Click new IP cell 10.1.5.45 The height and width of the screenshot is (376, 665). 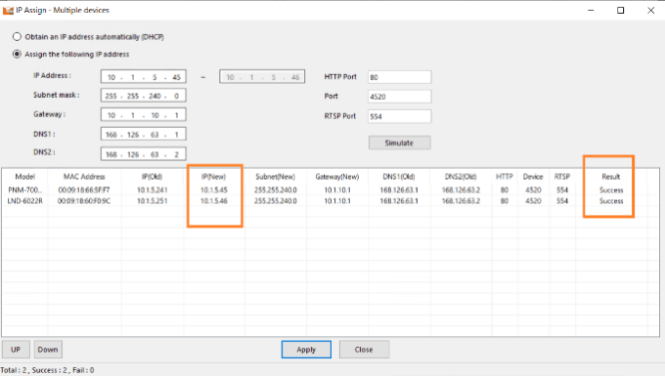[214, 190]
